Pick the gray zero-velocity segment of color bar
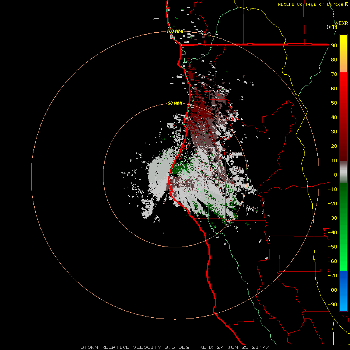The height and width of the screenshot is (350, 350). [343, 172]
